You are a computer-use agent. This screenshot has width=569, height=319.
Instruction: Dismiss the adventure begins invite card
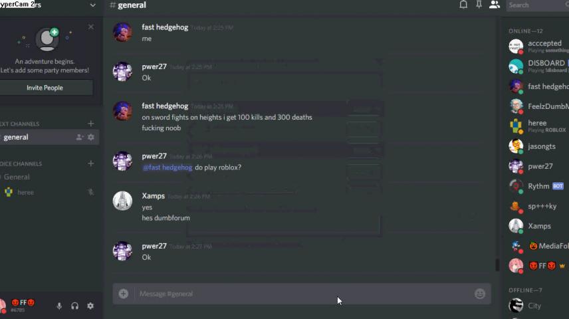coord(90,27)
